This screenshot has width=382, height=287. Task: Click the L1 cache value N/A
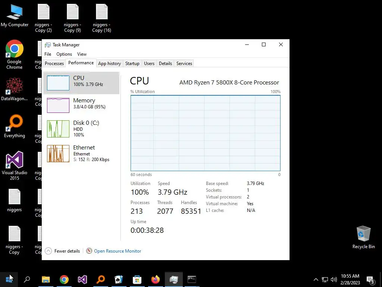tap(251, 210)
